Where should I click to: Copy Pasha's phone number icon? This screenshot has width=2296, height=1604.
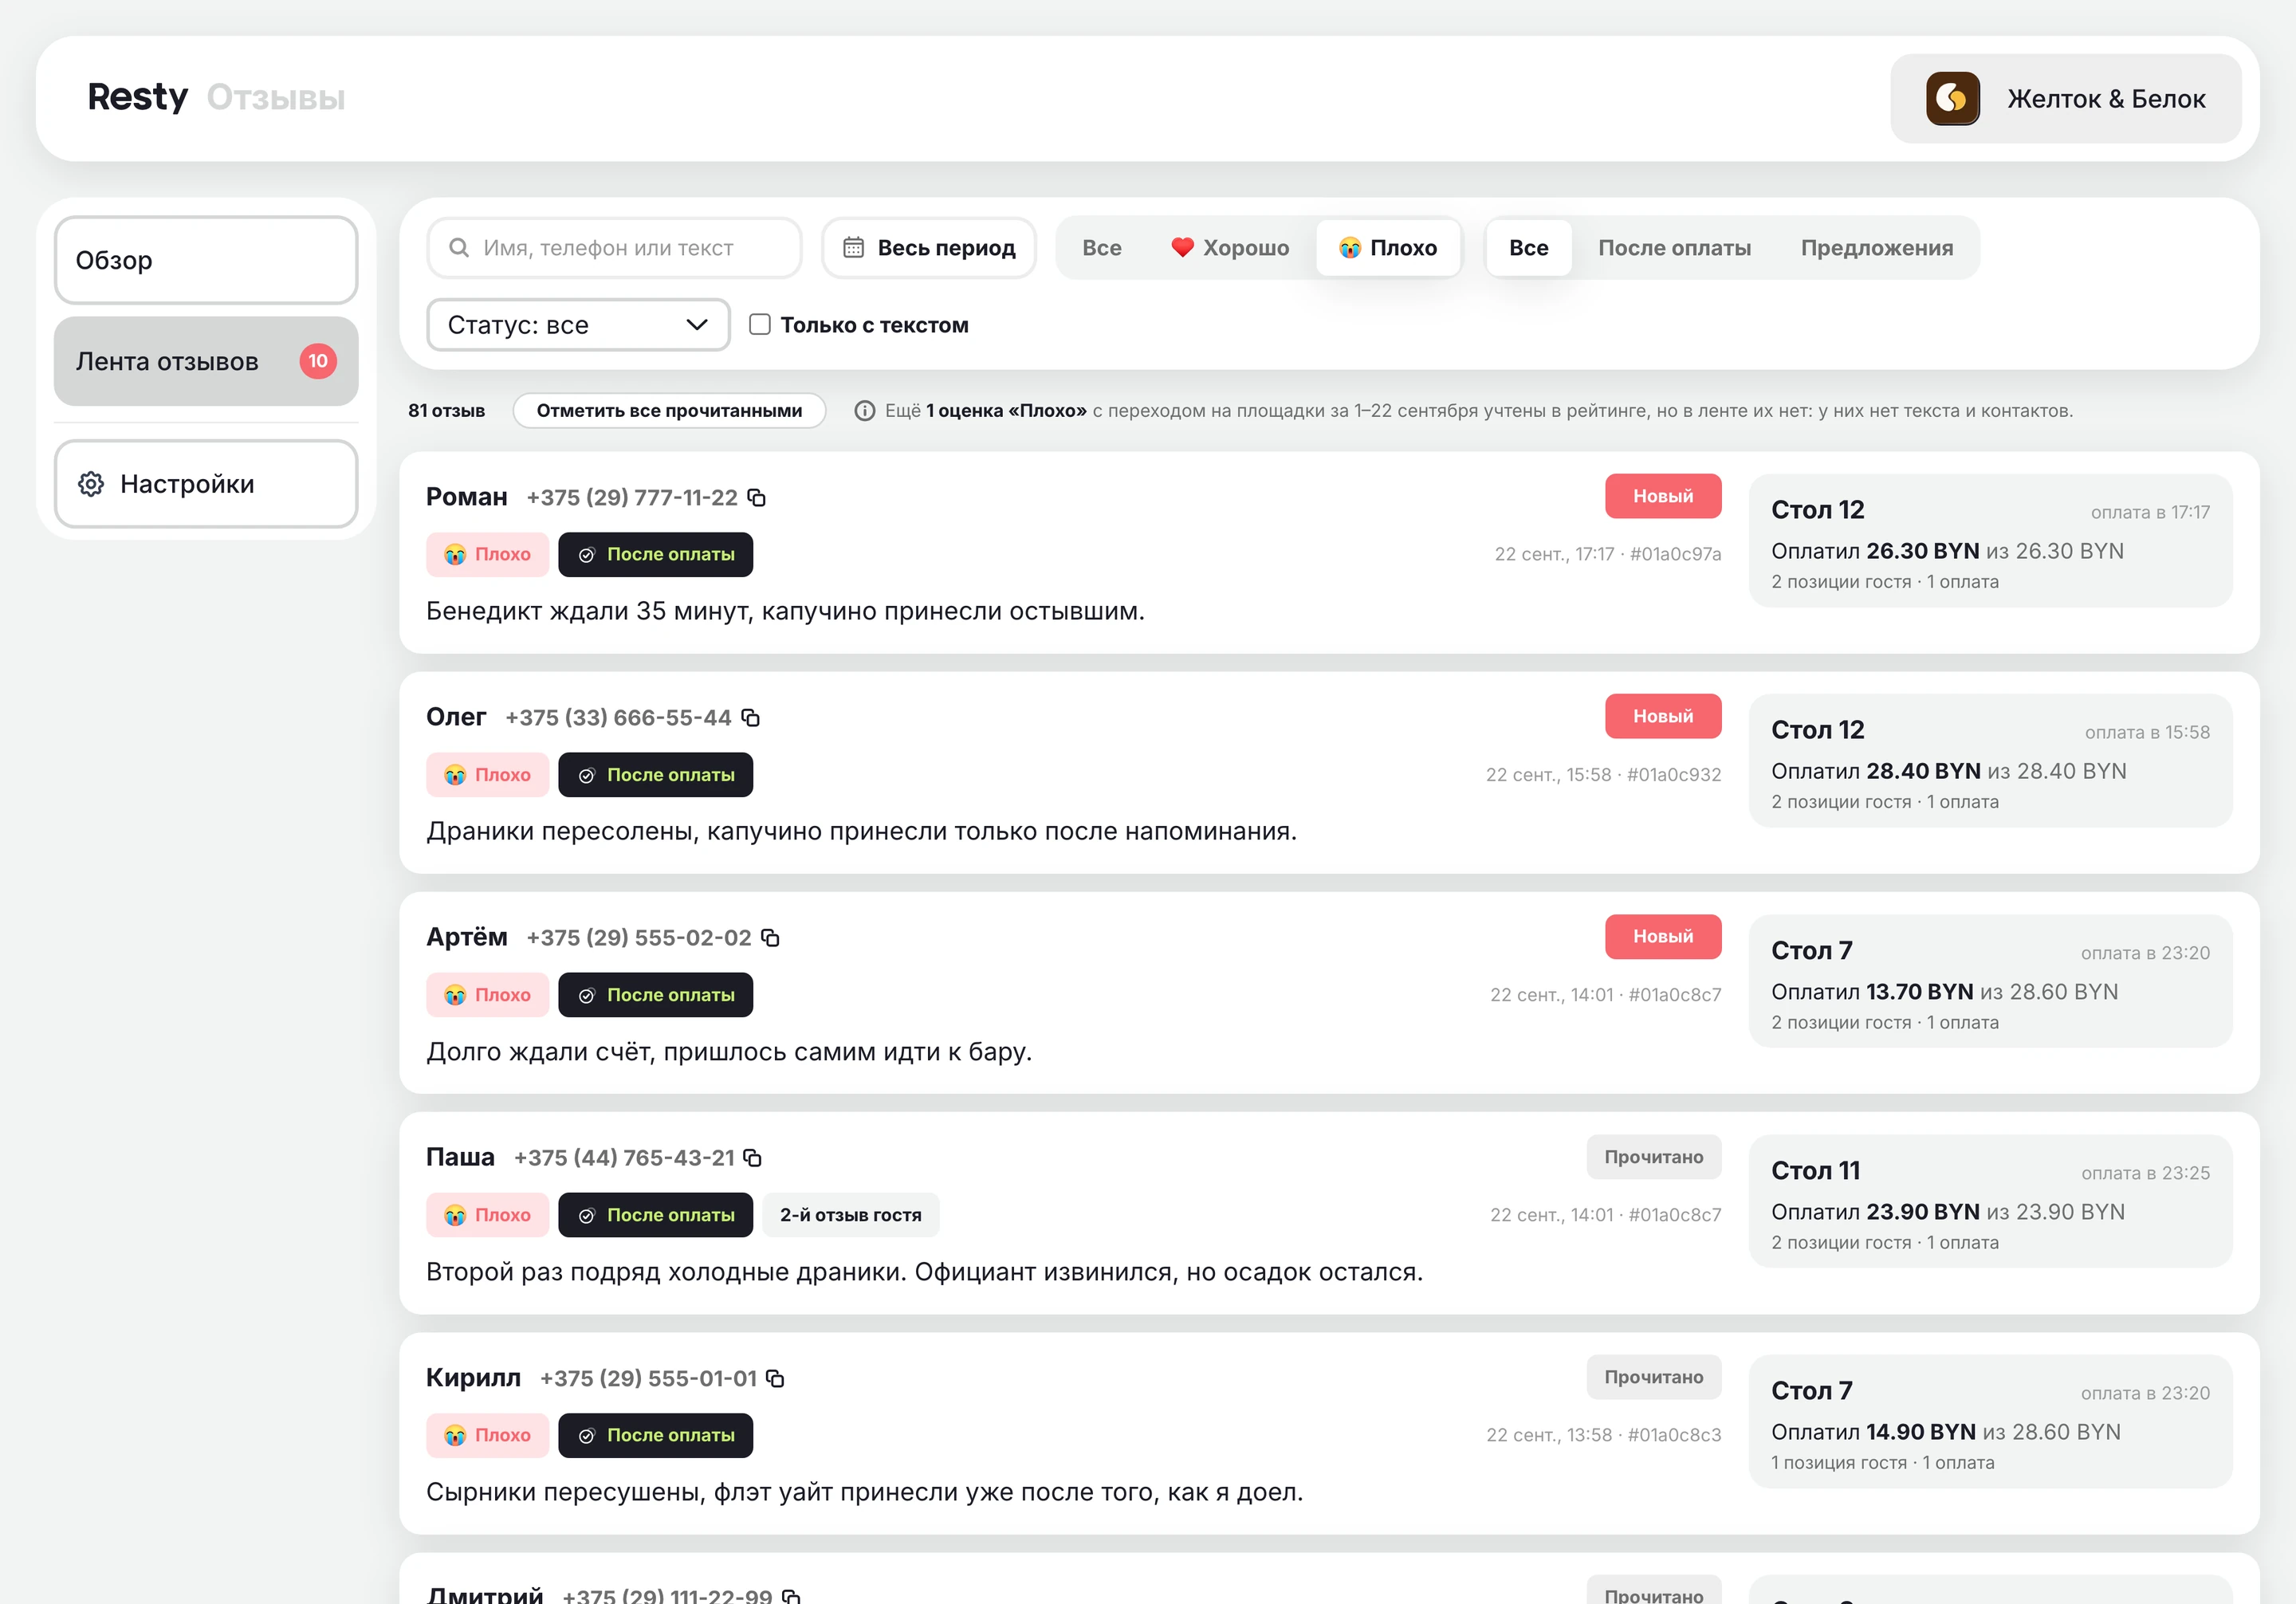[x=753, y=1157]
